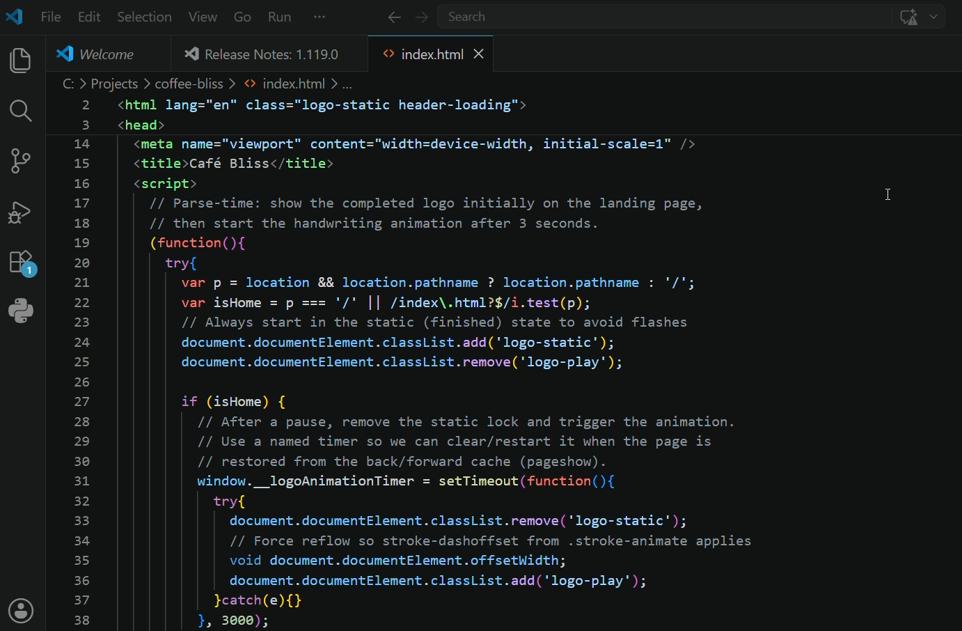Click line number 20 in the gutter
This screenshot has height=631, width=962.
(82, 263)
